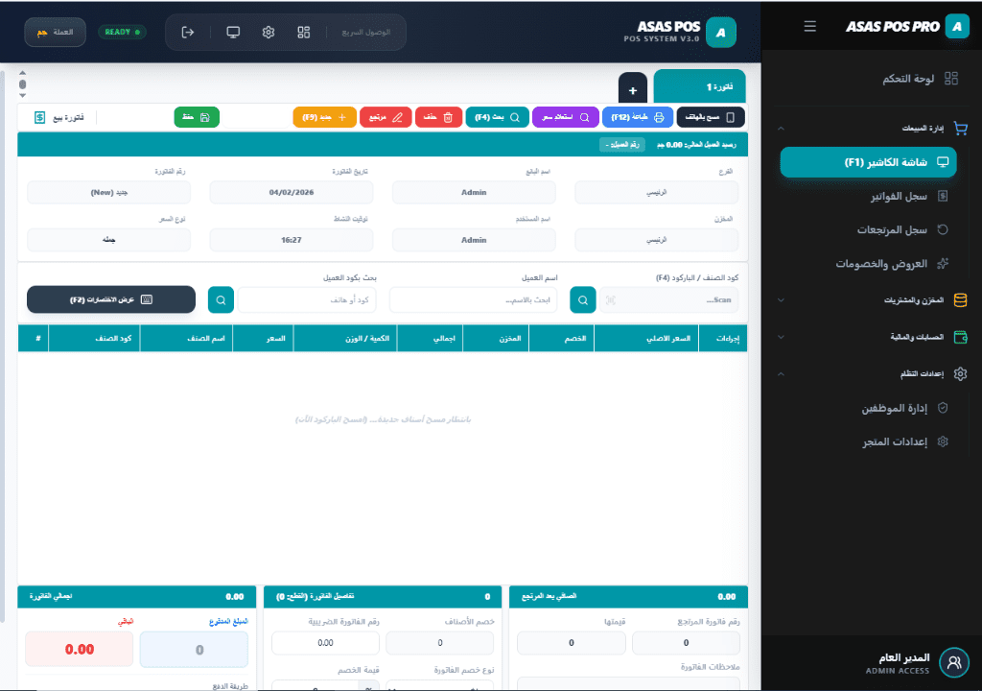Click the scroll up arrow near invoice tabs
982x691 pixels.
(x=23, y=73)
